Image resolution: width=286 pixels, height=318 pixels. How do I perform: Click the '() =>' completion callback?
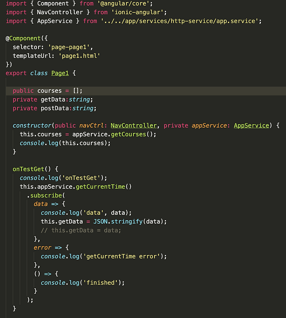pyautogui.click(x=43, y=274)
